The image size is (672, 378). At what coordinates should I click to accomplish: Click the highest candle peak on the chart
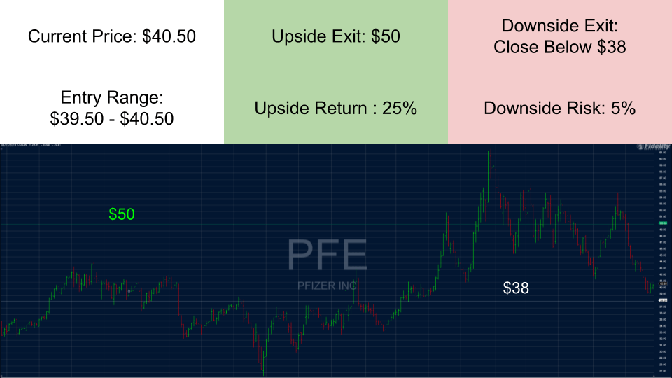point(490,151)
